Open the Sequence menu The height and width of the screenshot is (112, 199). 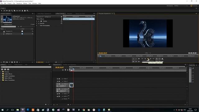[19, 3]
